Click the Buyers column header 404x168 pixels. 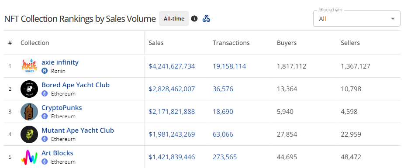tap(287, 43)
